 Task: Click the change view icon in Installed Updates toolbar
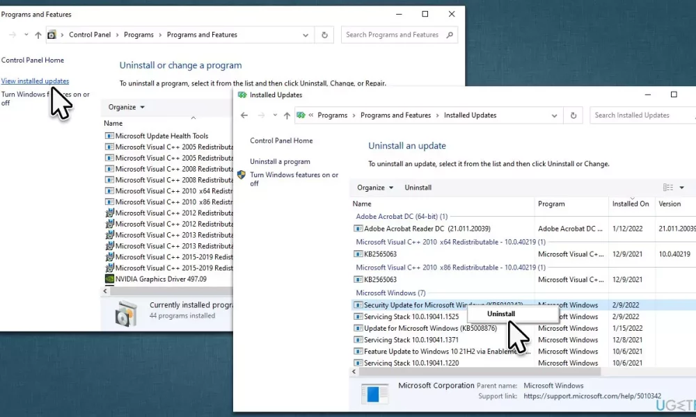click(x=668, y=188)
